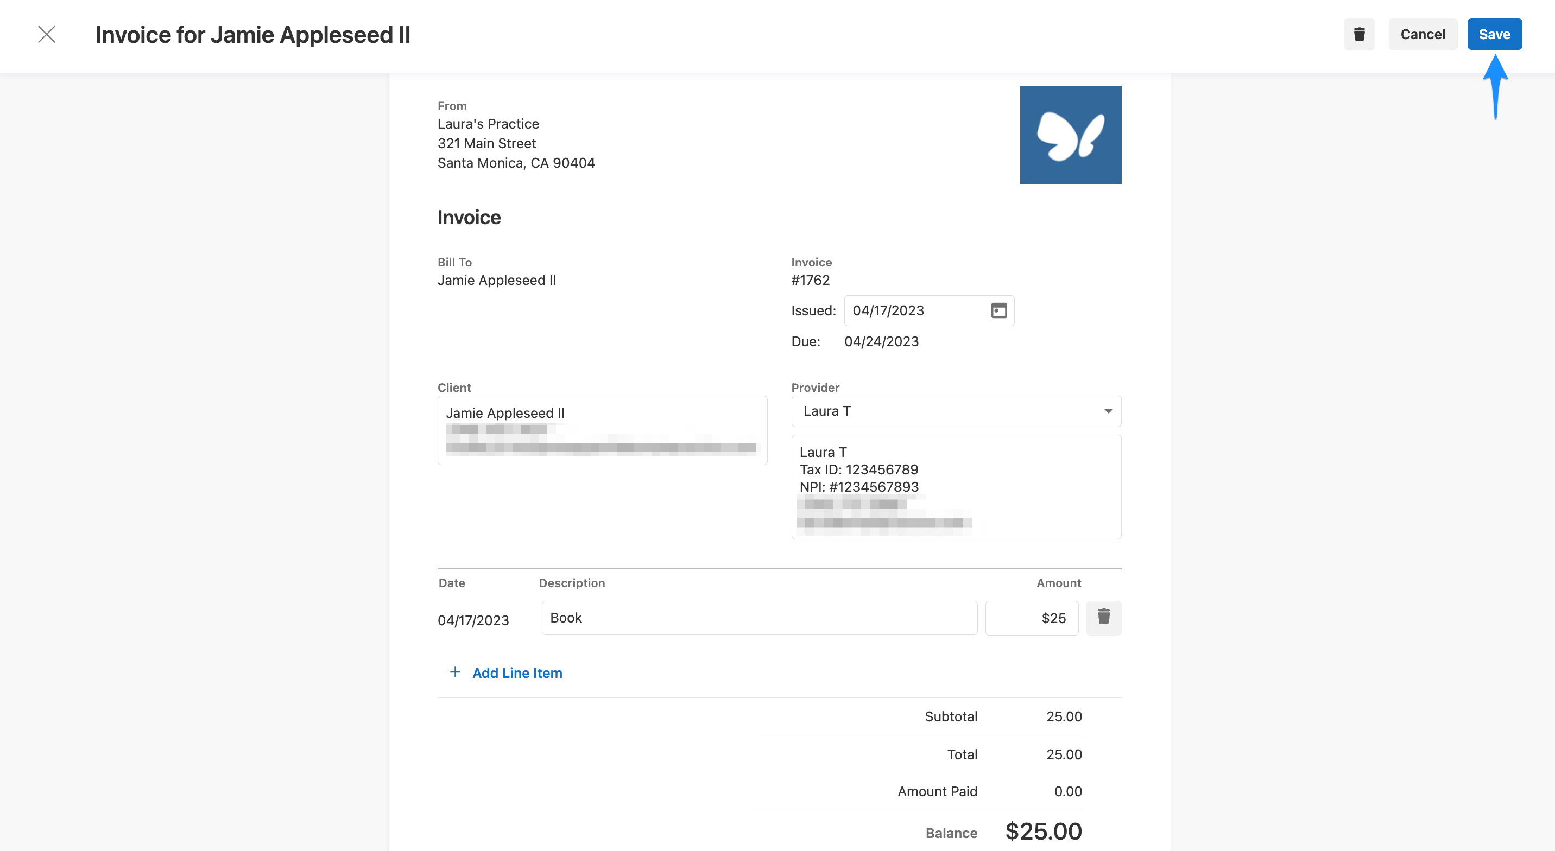Cancel the invoice edits
1555x851 pixels.
pos(1423,34)
